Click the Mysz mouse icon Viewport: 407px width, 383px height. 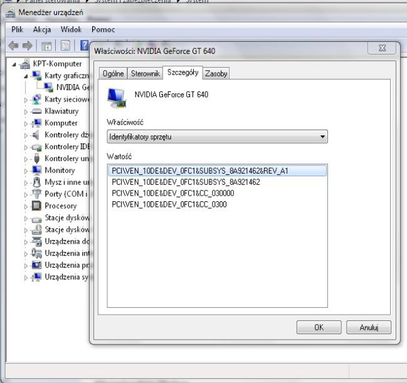click(x=37, y=182)
